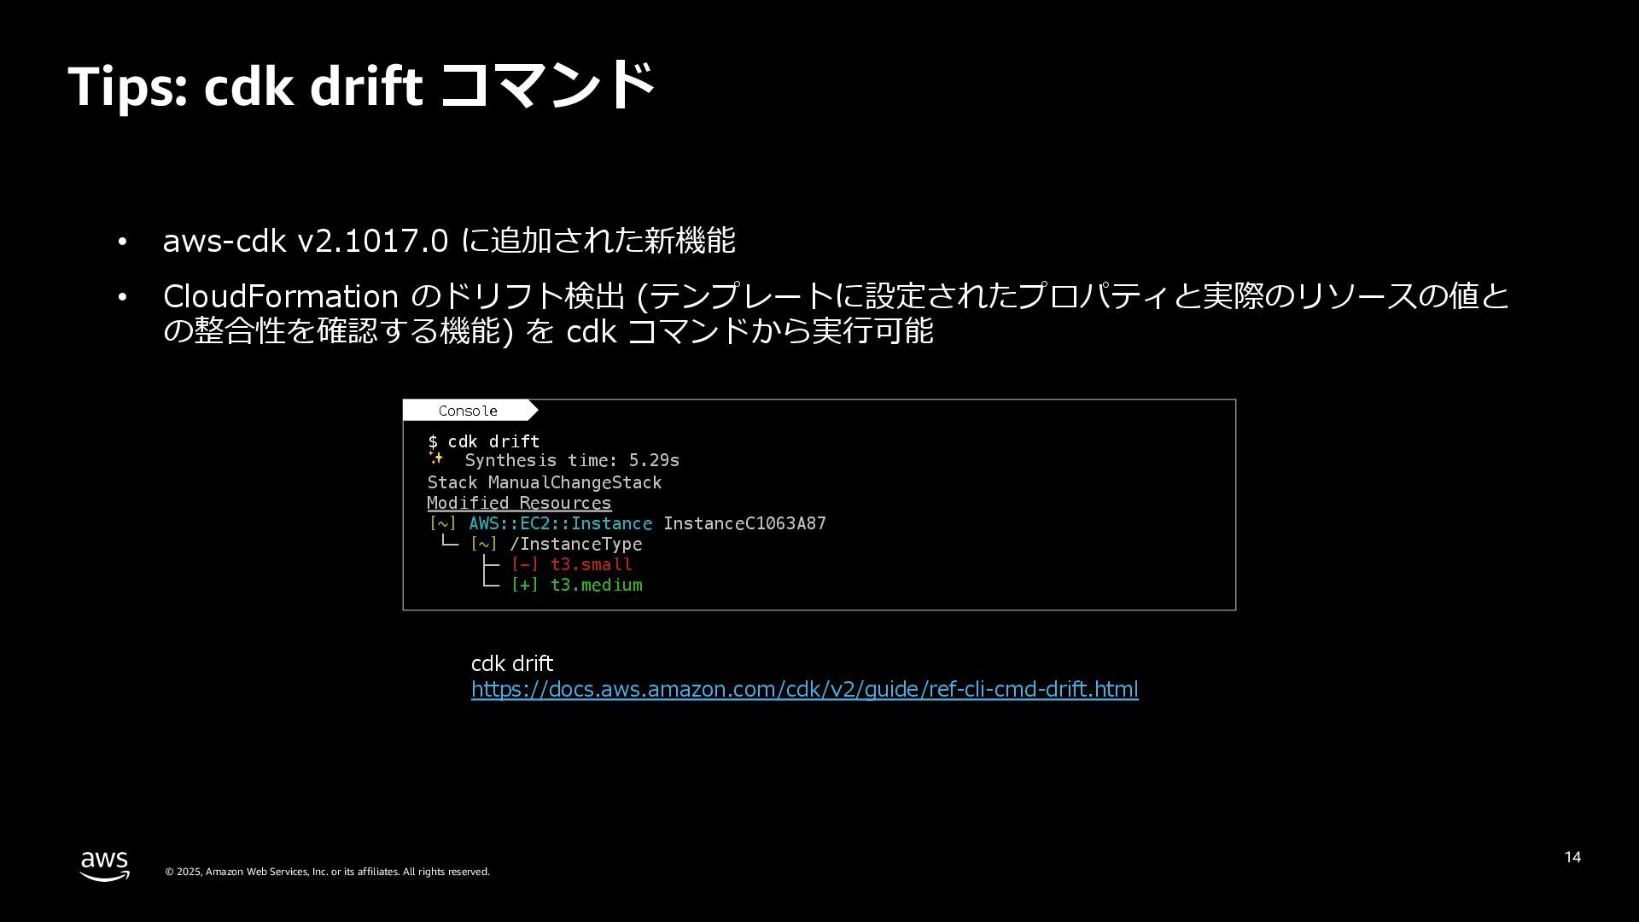Click the 'Modified Resources' underlined heading
Viewport: 1639px width, 922px height.
point(519,503)
